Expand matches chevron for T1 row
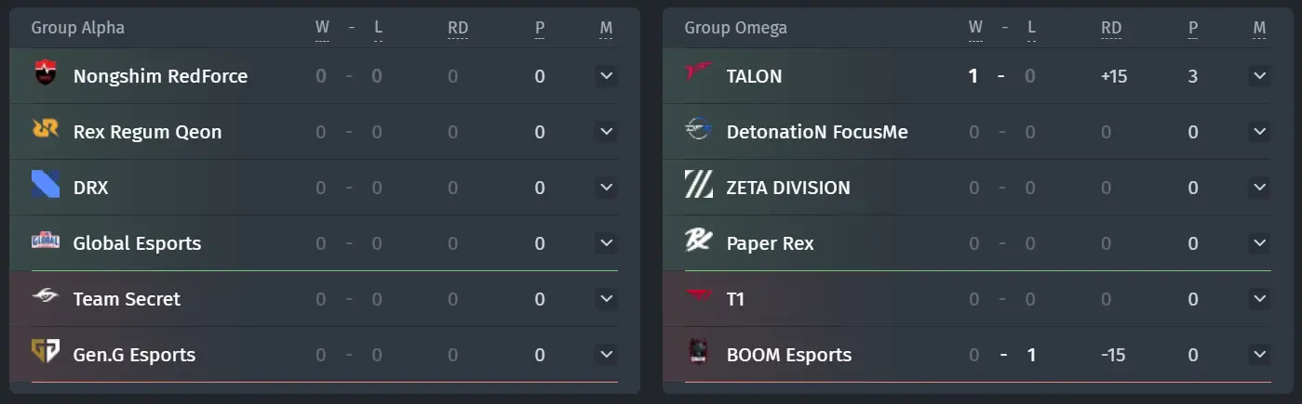The image size is (1302, 404). pyautogui.click(x=1260, y=299)
